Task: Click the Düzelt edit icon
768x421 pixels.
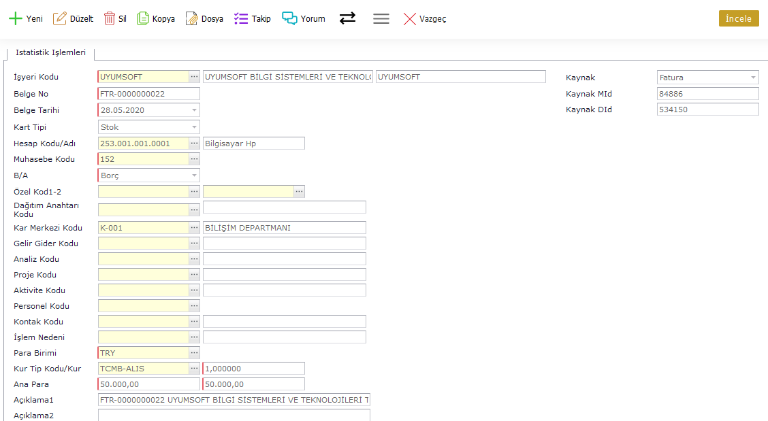Action: coord(60,19)
